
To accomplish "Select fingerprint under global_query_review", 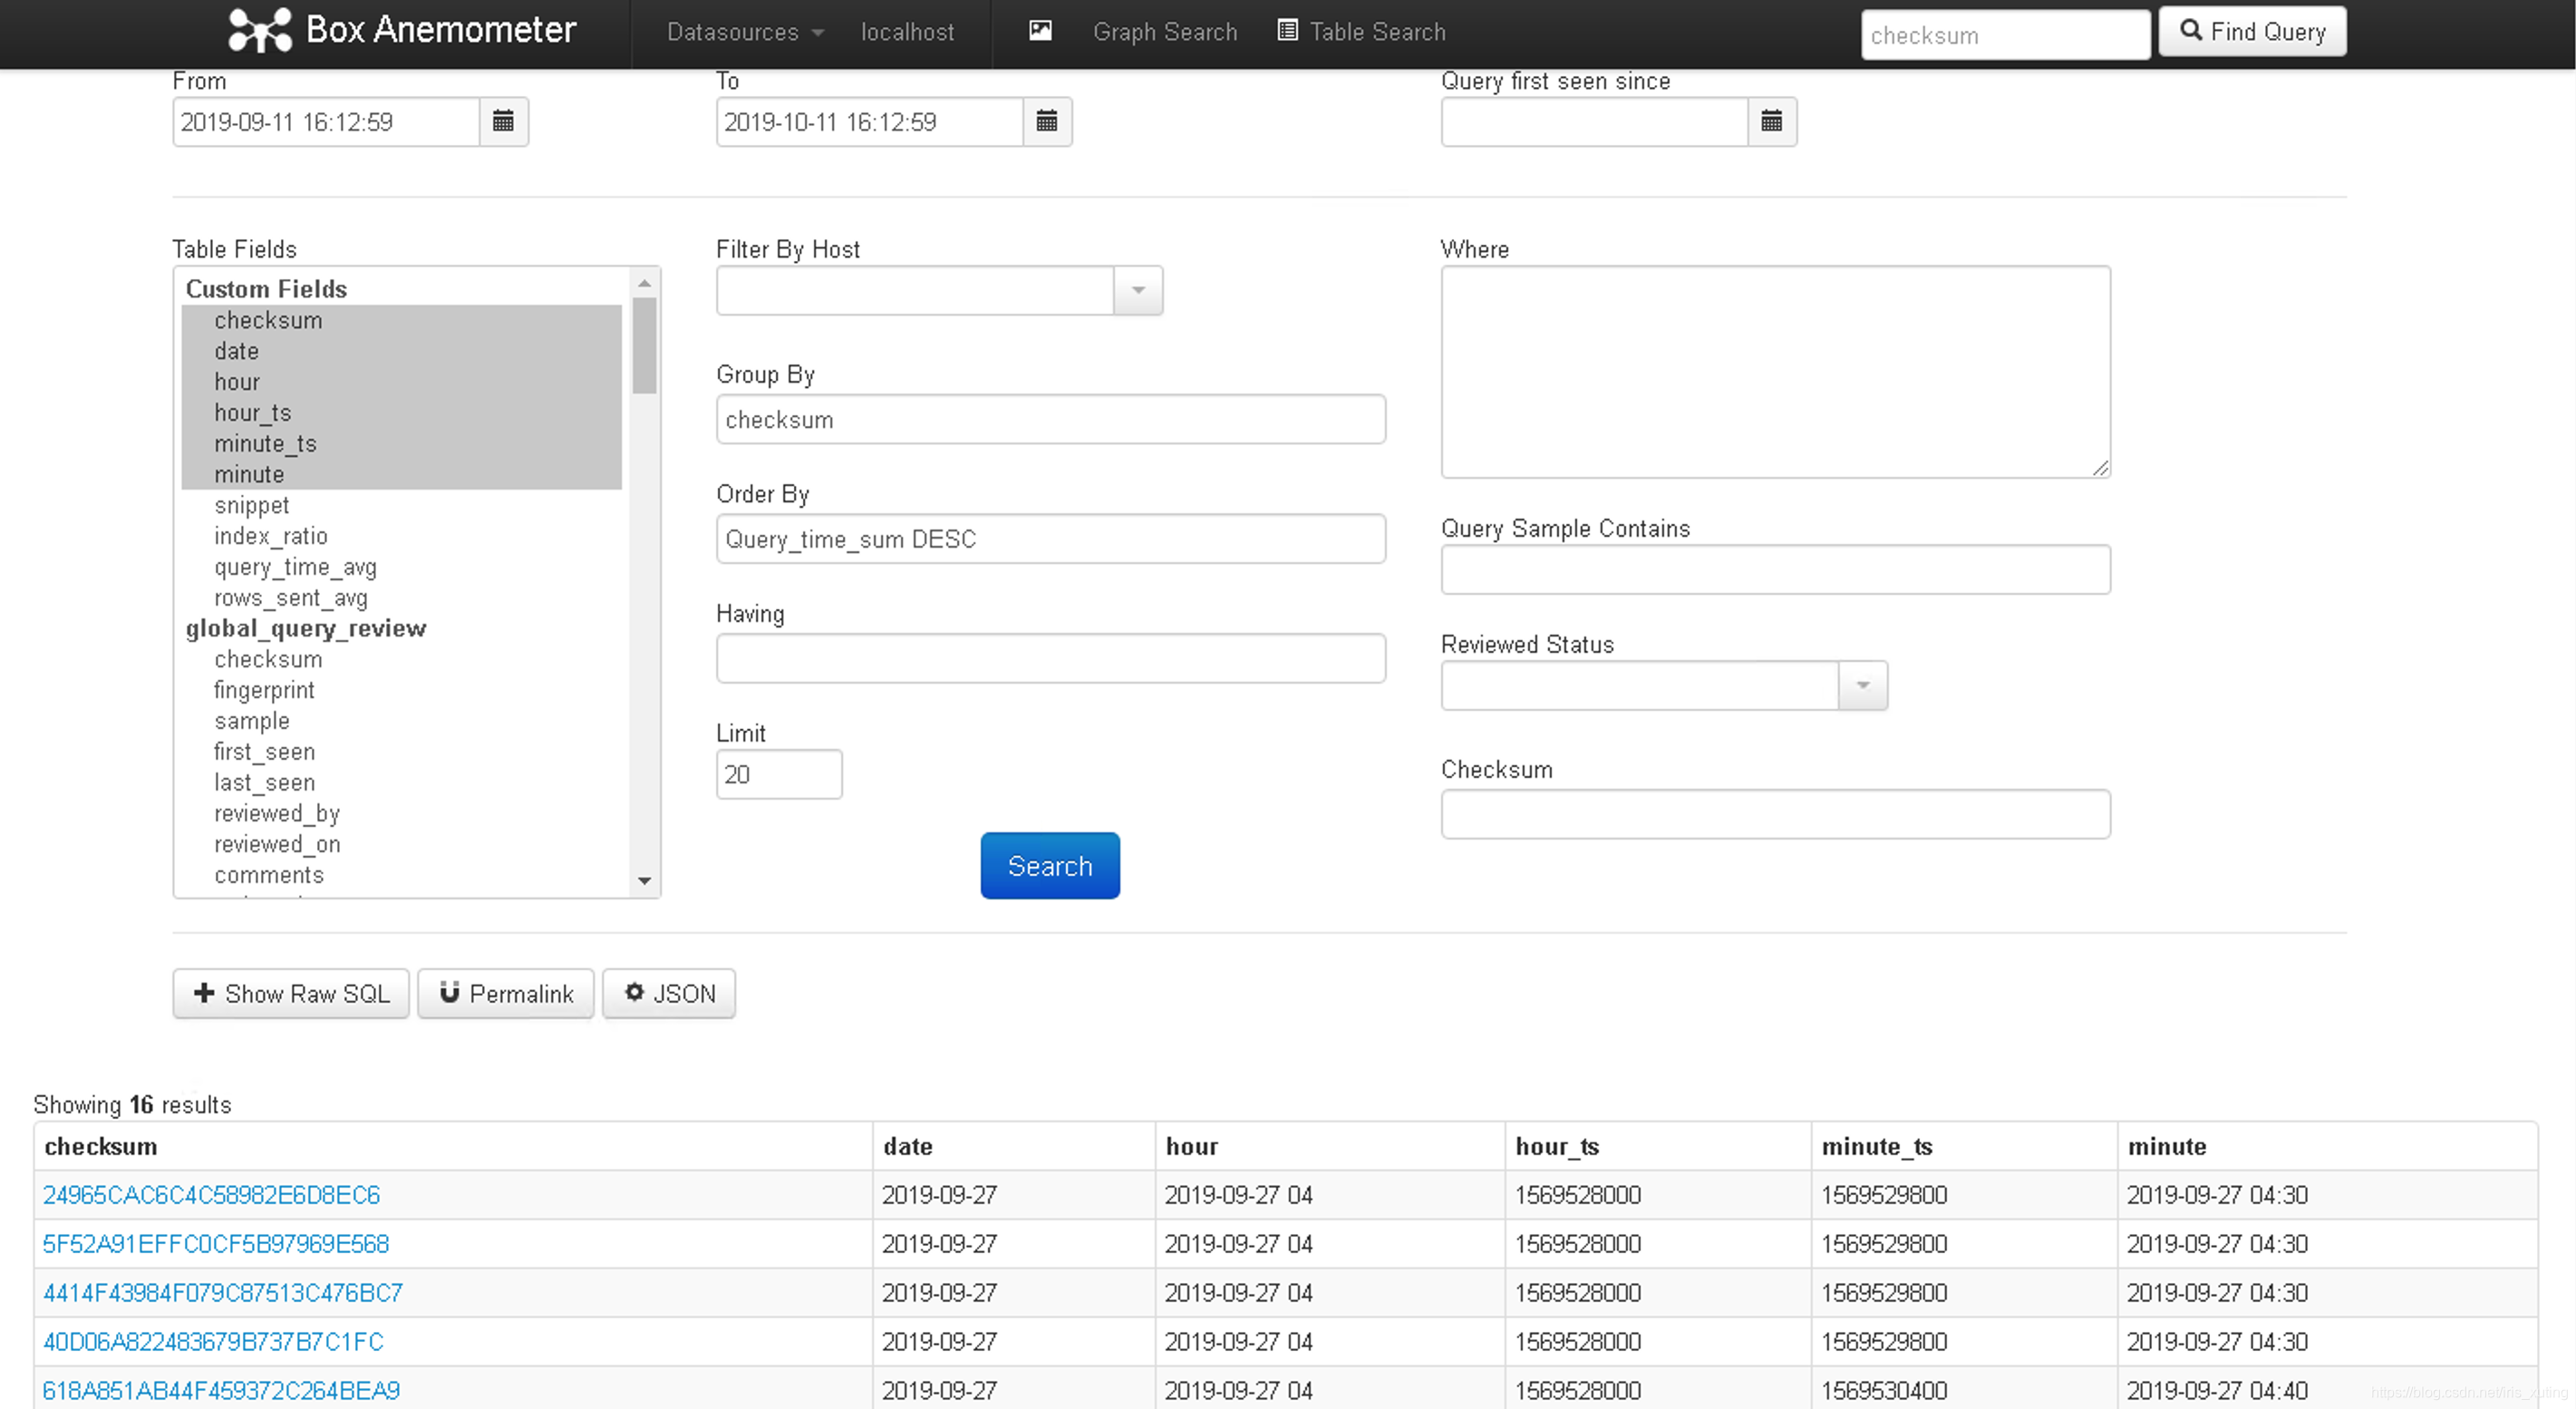I will point(264,690).
